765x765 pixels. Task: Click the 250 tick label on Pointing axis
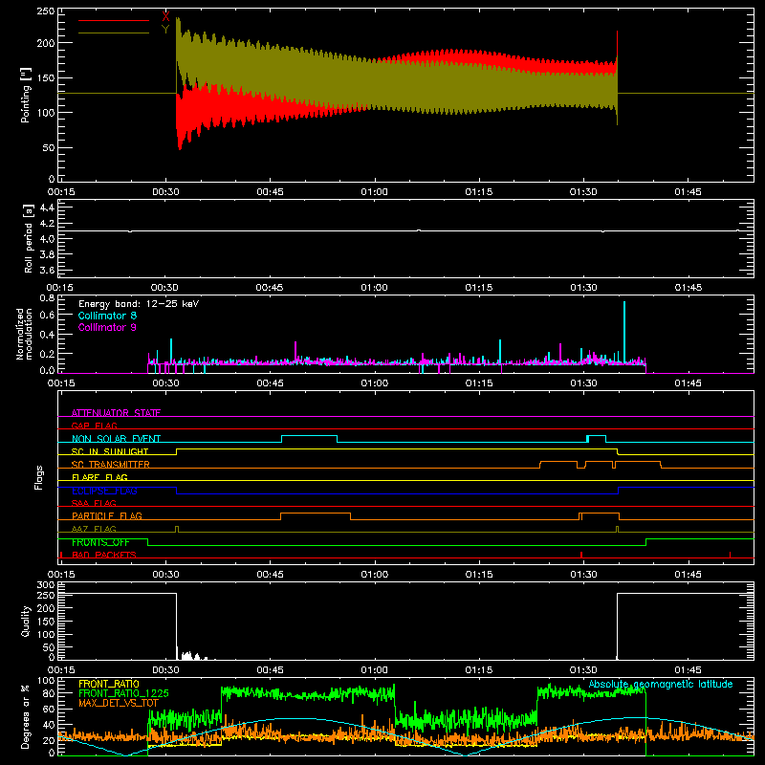pyautogui.click(x=46, y=11)
